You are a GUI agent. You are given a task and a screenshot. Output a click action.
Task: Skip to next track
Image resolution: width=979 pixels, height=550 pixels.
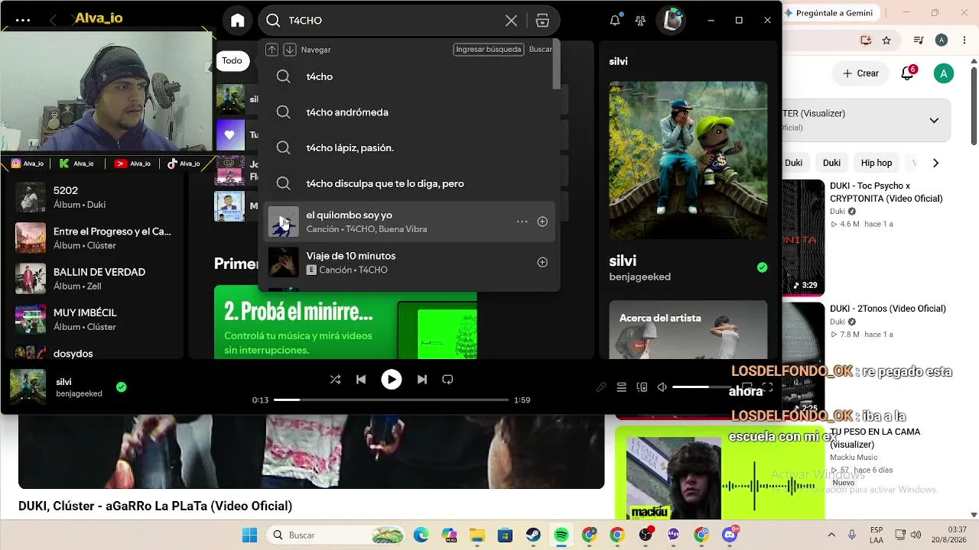[421, 379]
